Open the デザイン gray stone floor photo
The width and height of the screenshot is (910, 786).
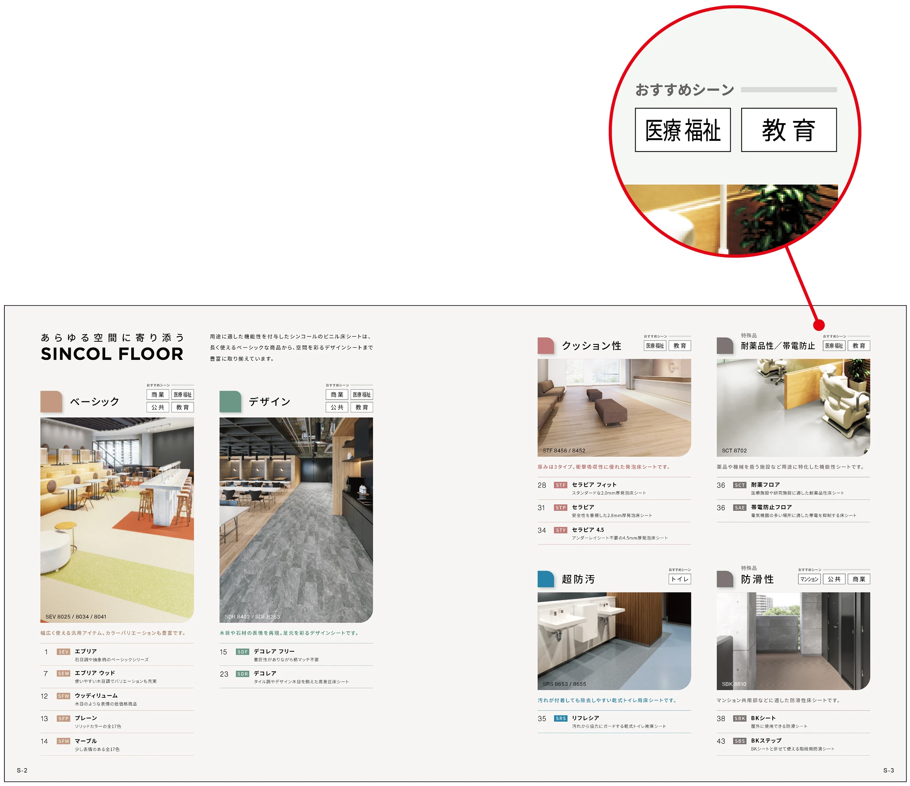click(296, 520)
